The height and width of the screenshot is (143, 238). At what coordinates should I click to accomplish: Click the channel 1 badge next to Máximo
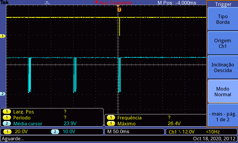[x=111, y=123]
